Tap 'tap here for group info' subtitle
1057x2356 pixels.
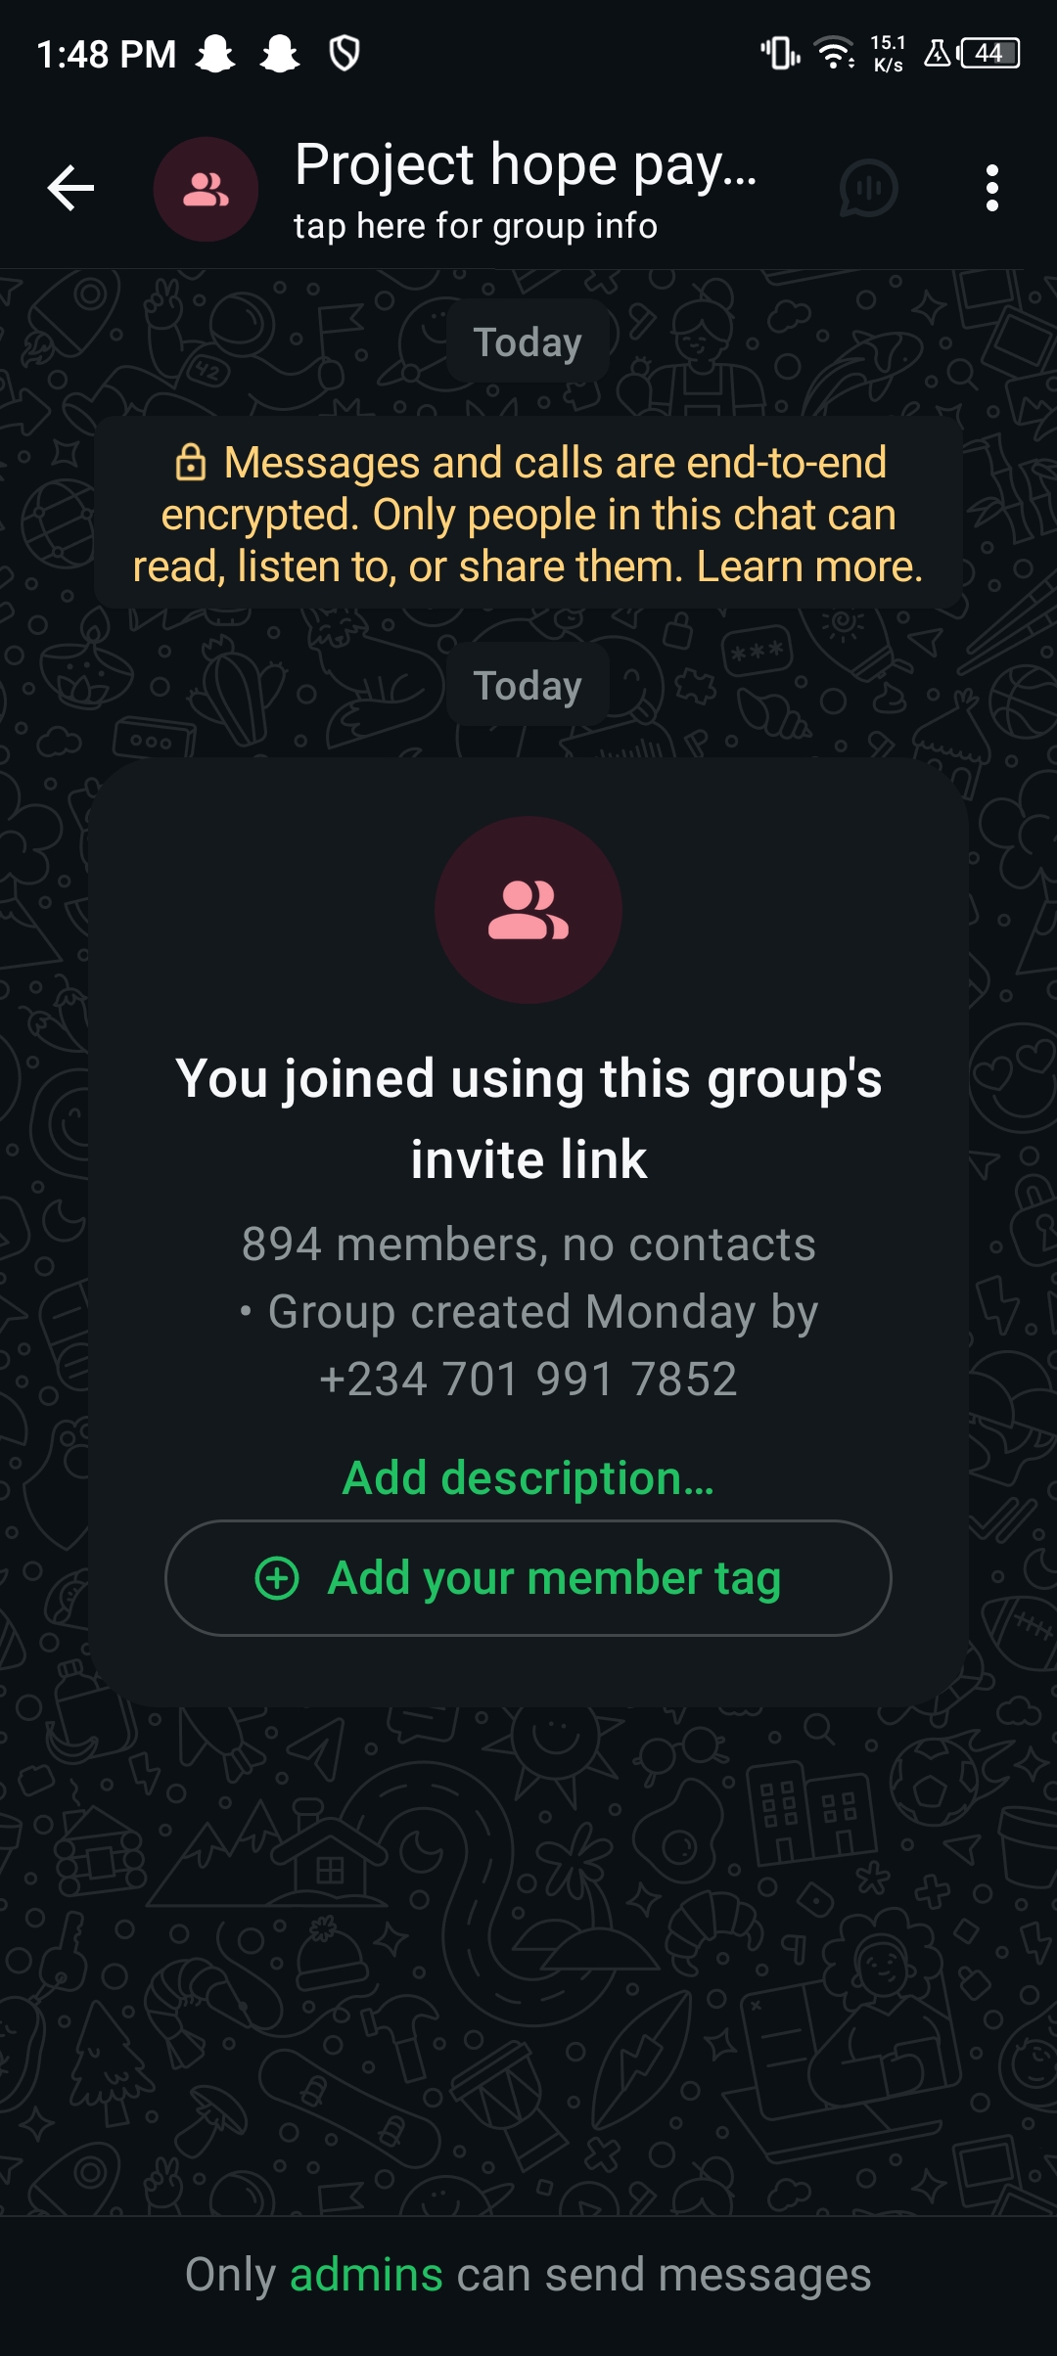pos(476,226)
